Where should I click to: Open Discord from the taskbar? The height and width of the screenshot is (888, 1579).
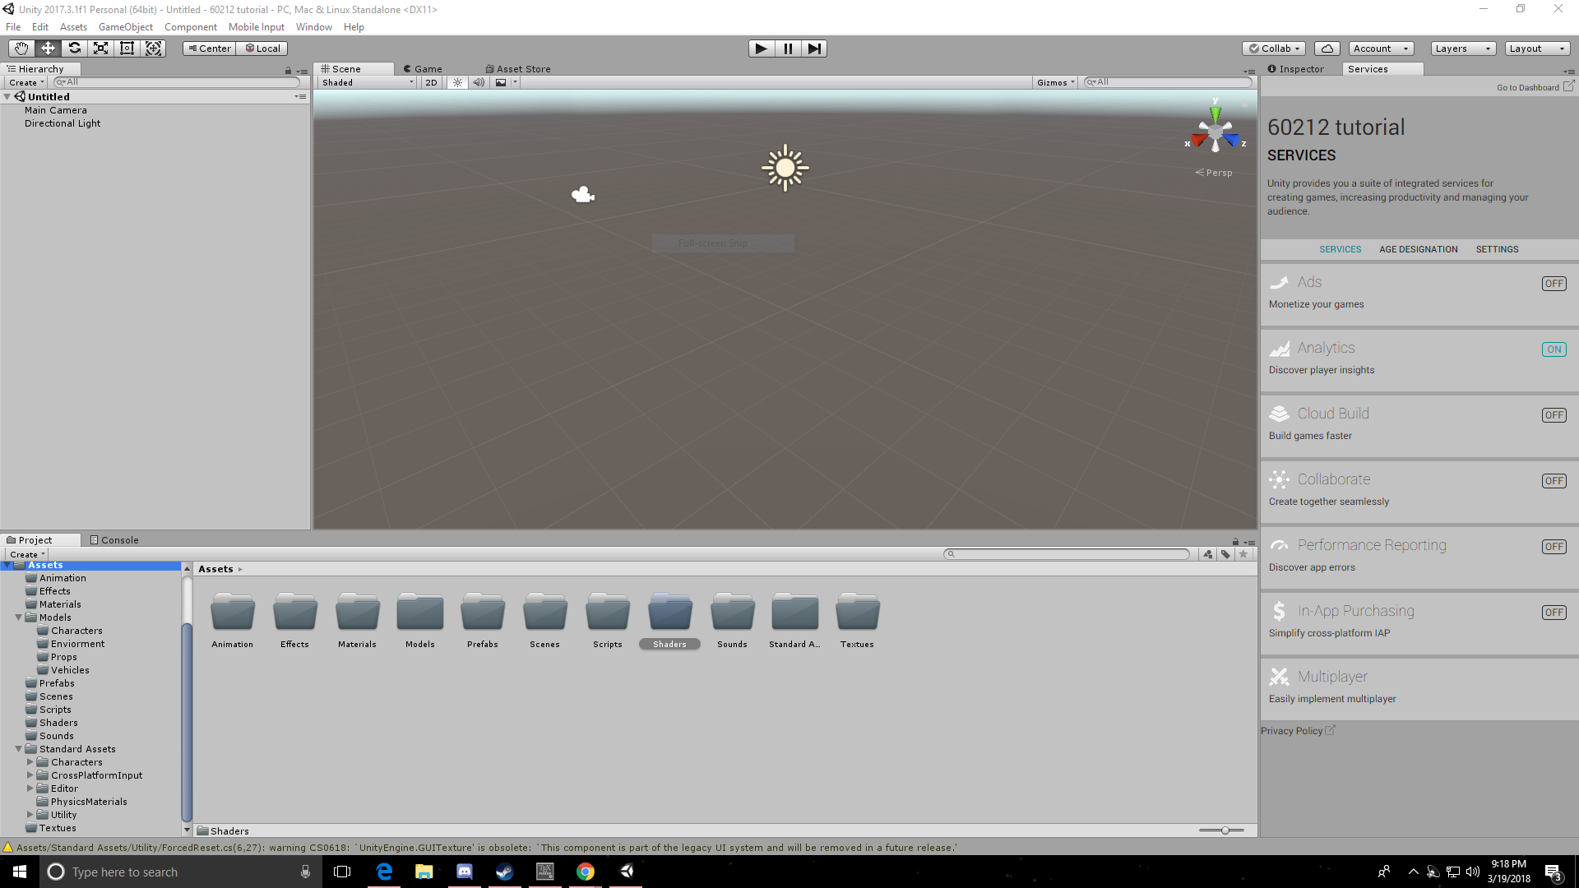[x=465, y=872]
